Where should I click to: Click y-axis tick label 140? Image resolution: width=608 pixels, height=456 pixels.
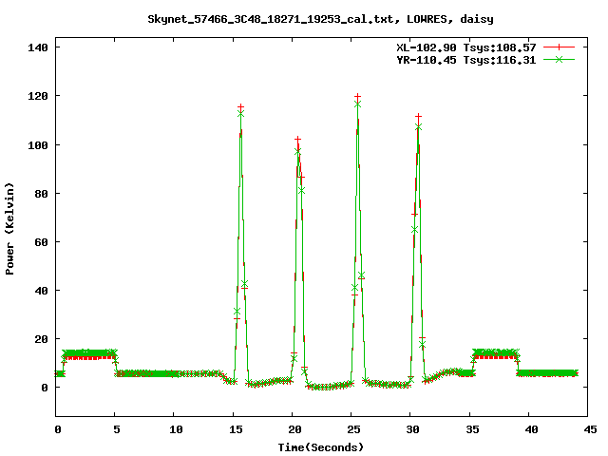click(38, 47)
